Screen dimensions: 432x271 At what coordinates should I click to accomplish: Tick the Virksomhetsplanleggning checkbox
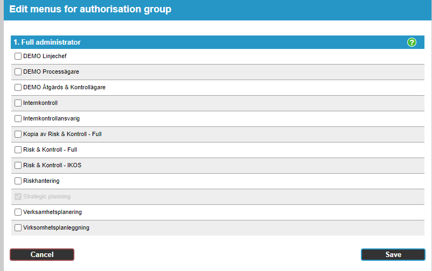pyautogui.click(x=18, y=228)
